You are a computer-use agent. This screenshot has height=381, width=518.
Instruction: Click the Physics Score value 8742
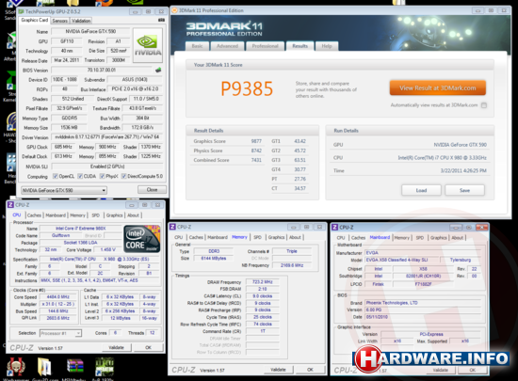tap(256, 151)
